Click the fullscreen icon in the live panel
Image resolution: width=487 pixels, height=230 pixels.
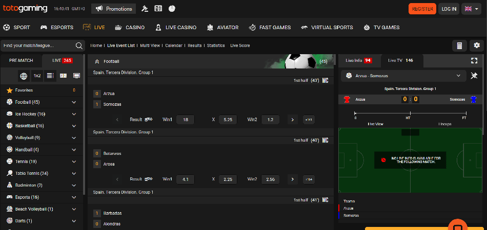point(474,60)
